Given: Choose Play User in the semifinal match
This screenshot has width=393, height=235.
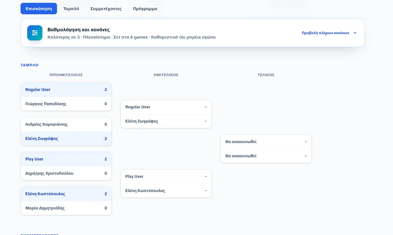Looking at the screenshot, I should 166,177.
